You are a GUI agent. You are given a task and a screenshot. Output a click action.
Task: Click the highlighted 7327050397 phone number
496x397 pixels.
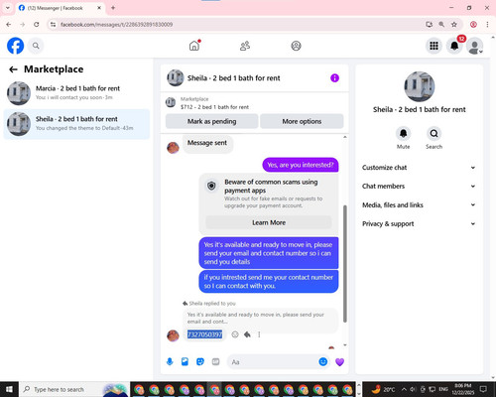204,334
